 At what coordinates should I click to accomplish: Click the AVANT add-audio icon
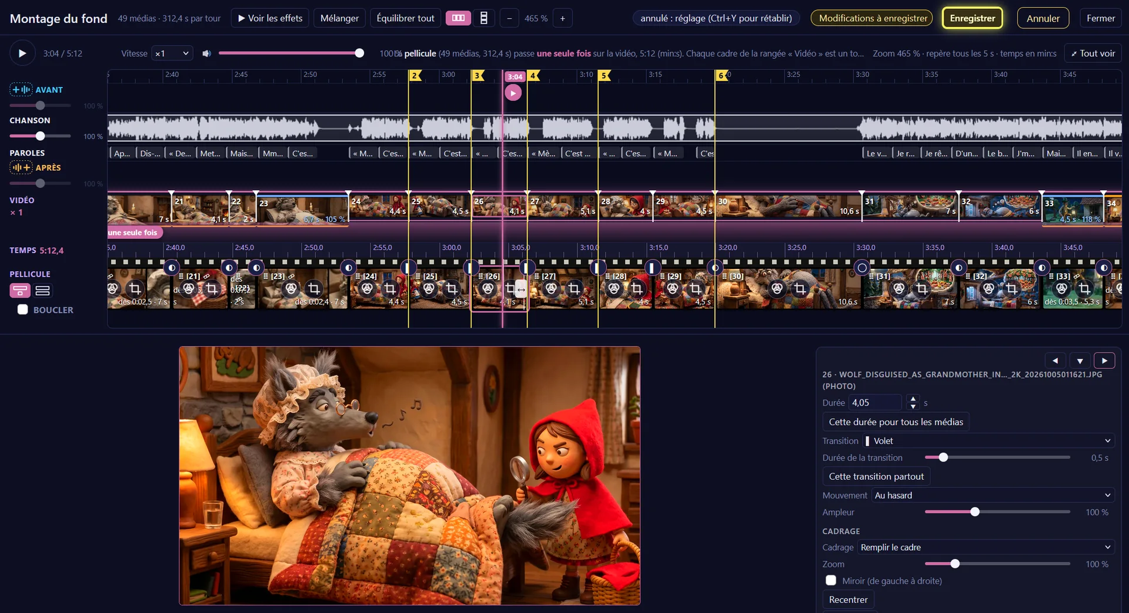[x=21, y=90]
